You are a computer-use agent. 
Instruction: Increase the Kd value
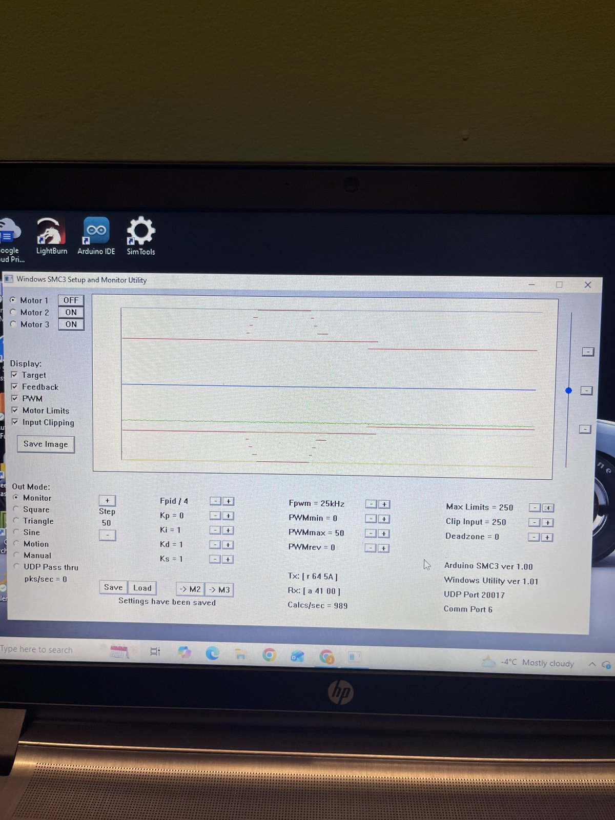point(228,544)
